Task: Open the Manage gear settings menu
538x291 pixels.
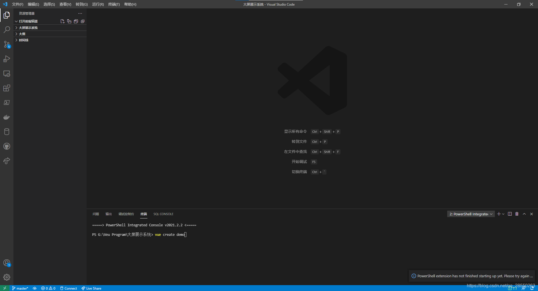Action: (x=7, y=277)
